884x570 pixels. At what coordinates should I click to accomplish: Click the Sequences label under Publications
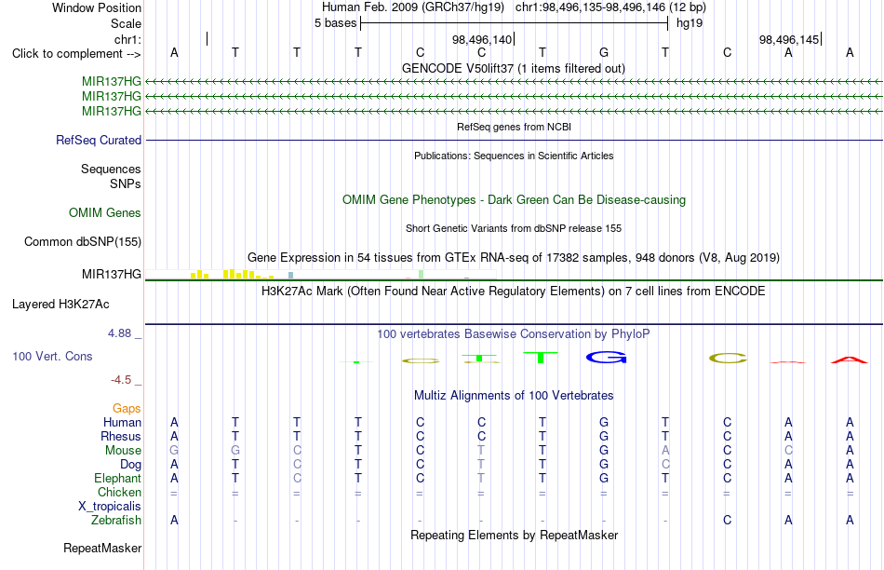point(111,169)
